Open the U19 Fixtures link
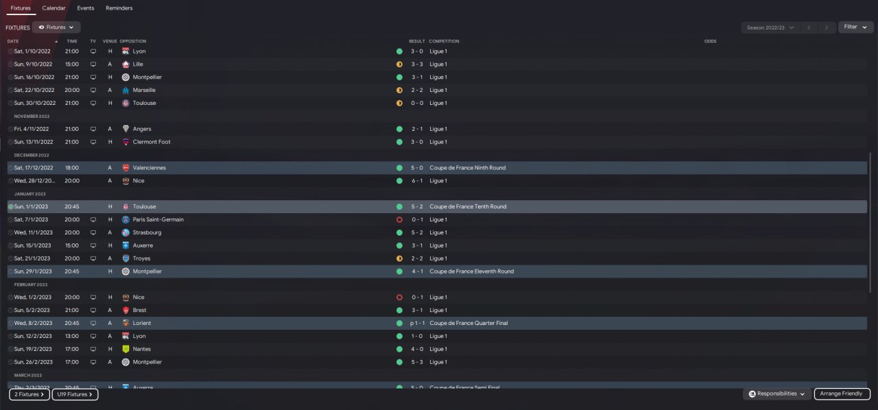Image resolution: width=878 pixels, height=410 pixels. point(75,394)
